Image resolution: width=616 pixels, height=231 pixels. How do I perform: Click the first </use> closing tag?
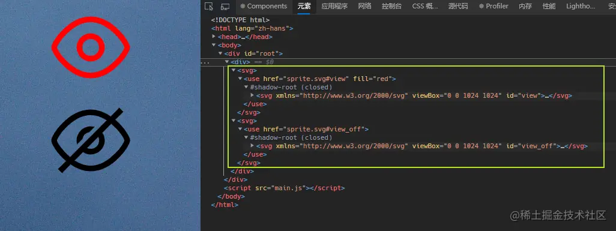[255, 104]
